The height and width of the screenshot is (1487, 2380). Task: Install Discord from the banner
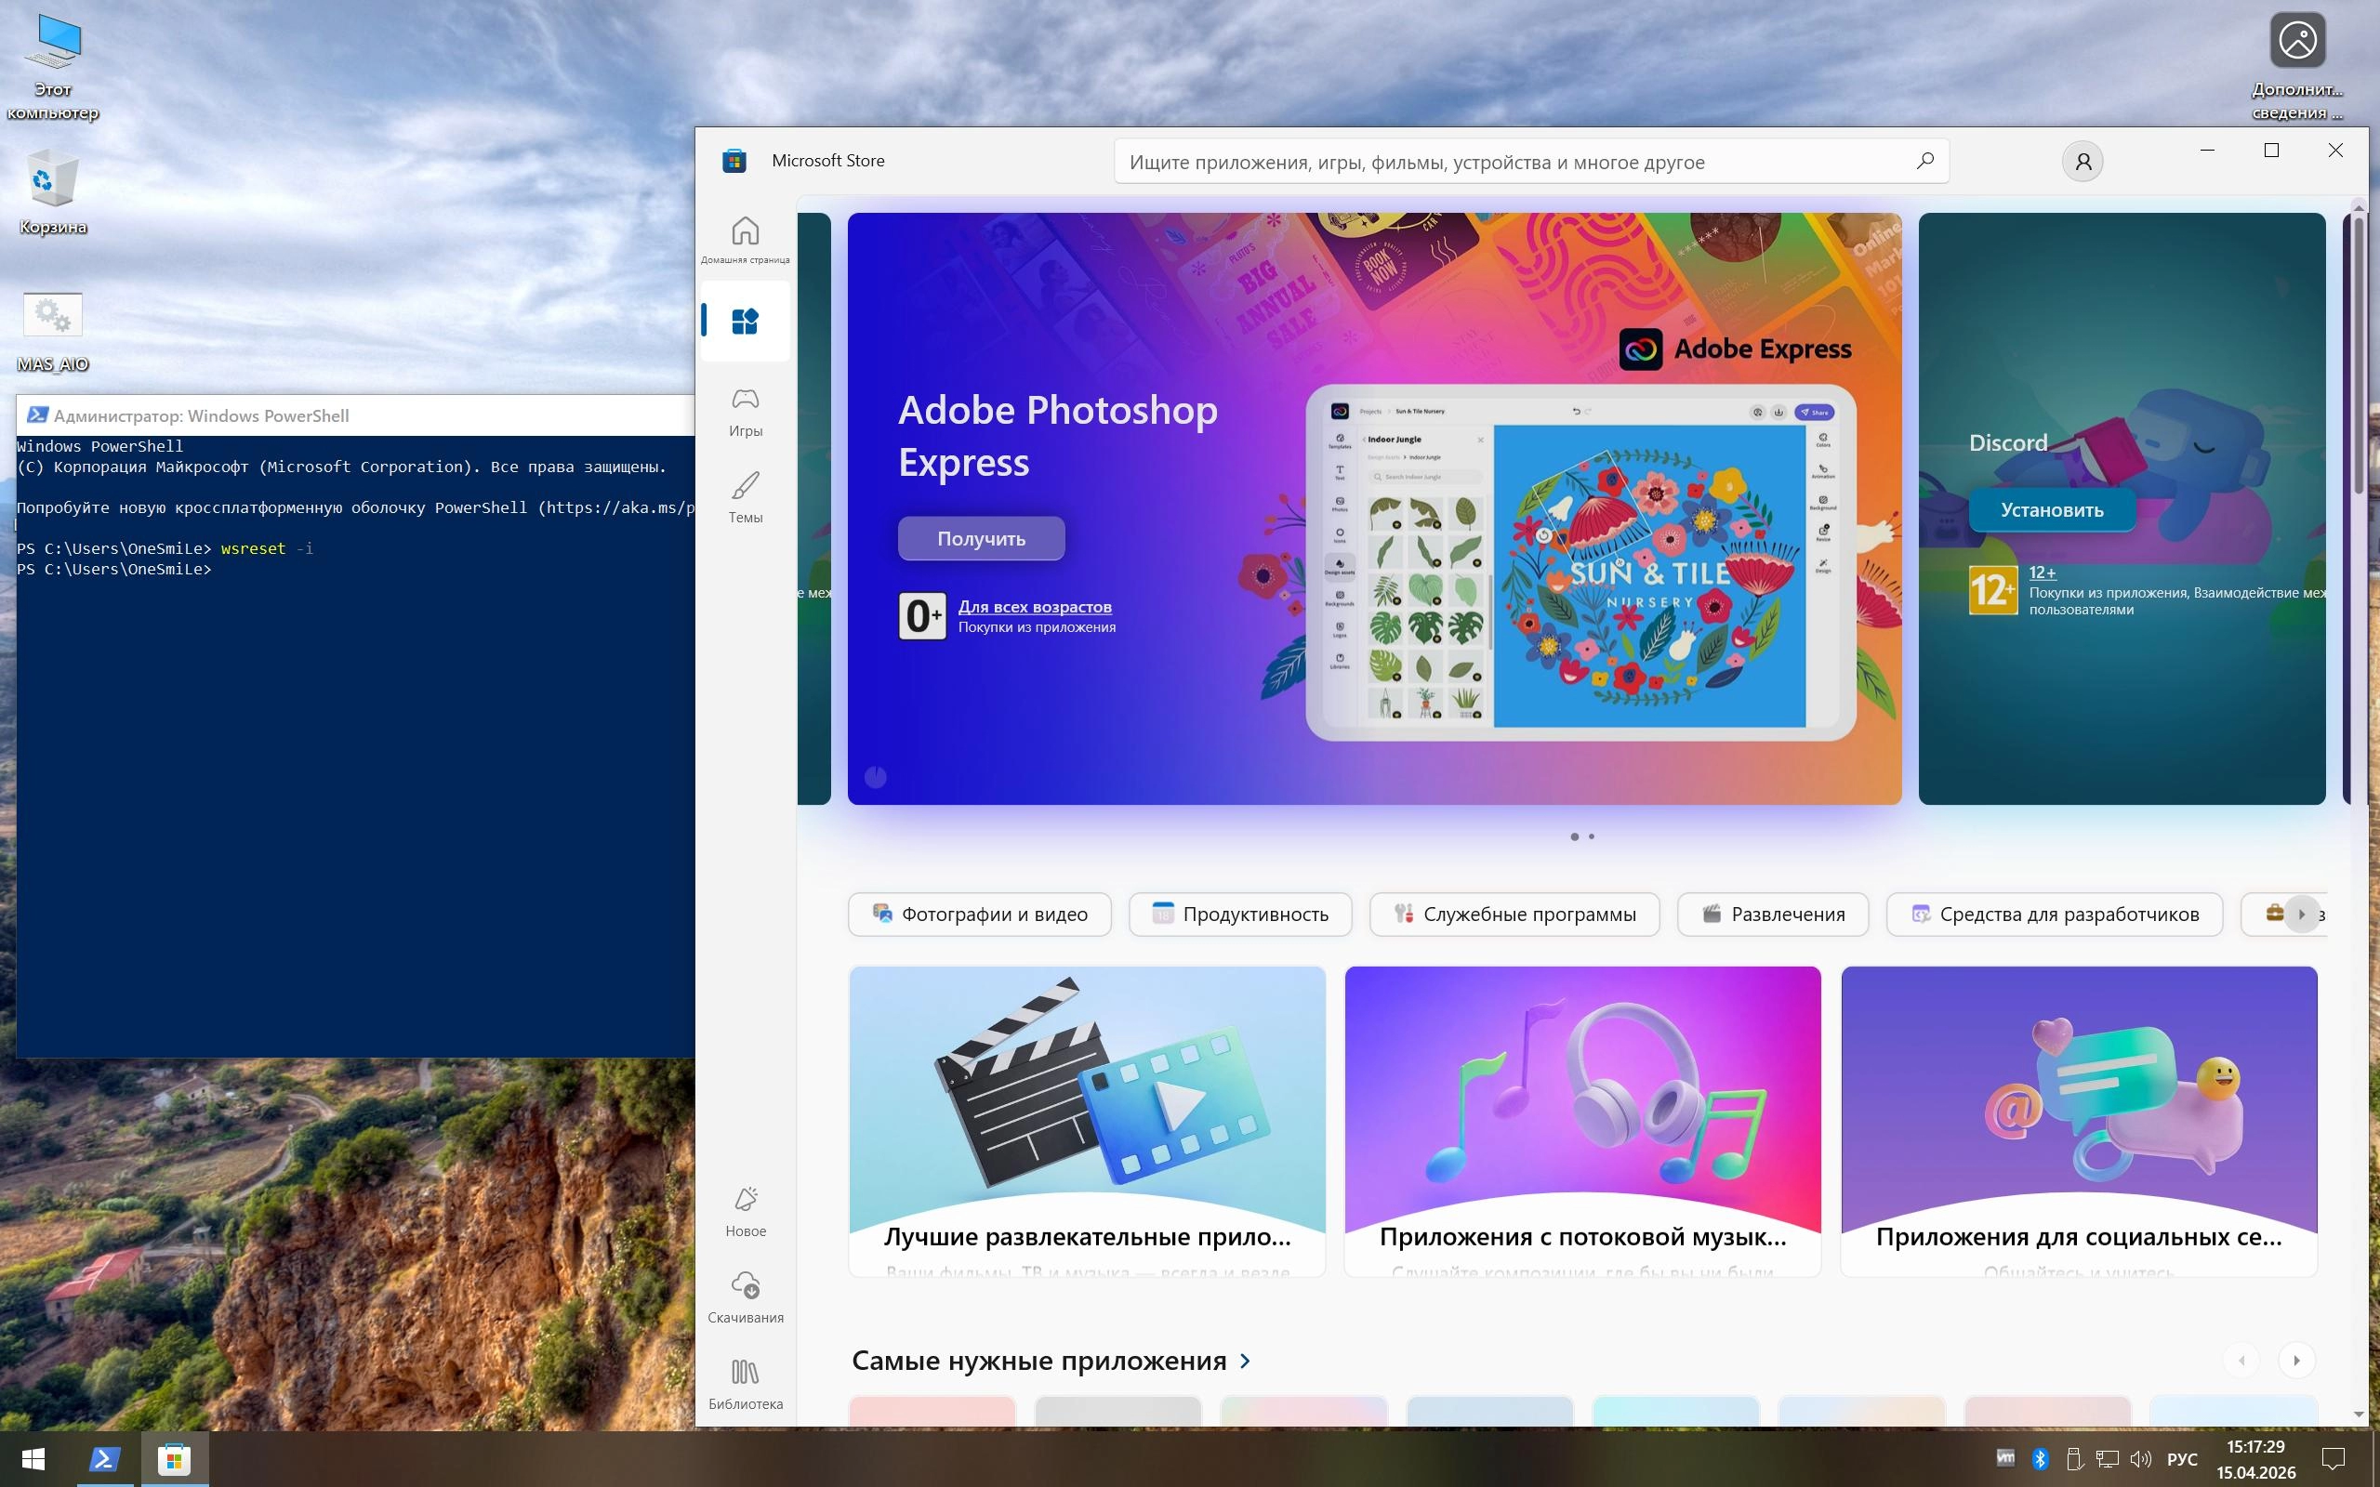[x=2052, y=510]
